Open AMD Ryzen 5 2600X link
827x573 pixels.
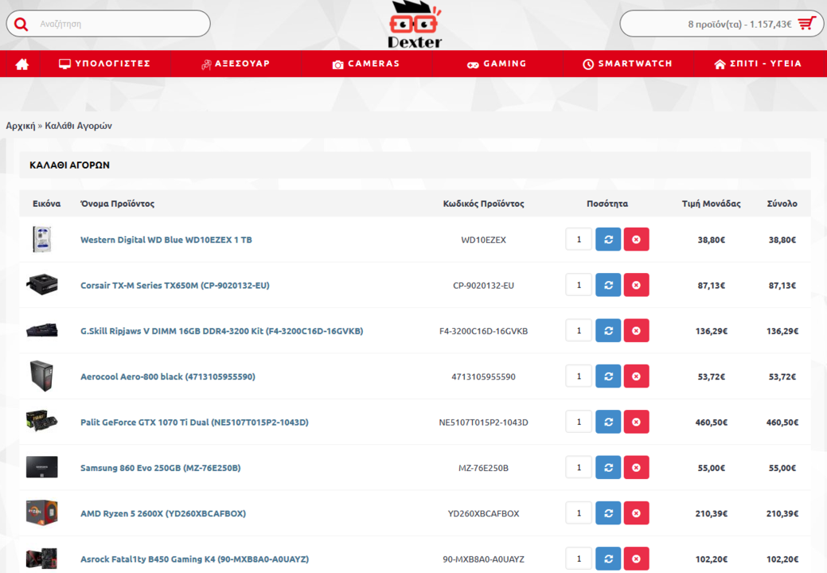[x=163, y=513]
